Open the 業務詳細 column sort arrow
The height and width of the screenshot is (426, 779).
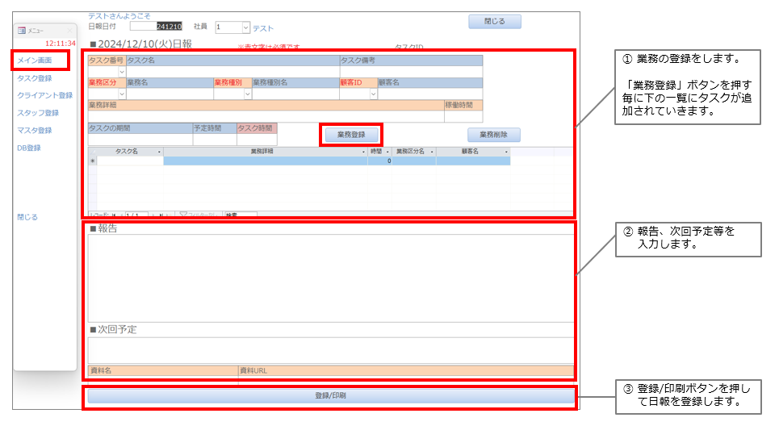click(362, 152)
